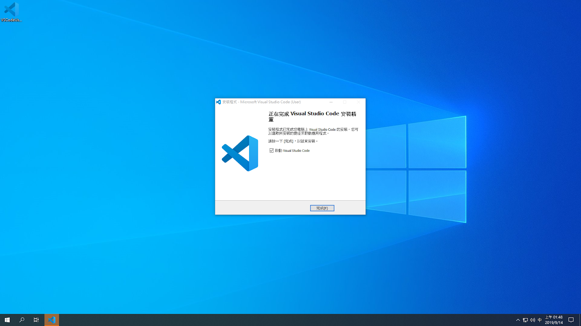
Task: Open Task View from the taskbar
Action: [36, 320]
